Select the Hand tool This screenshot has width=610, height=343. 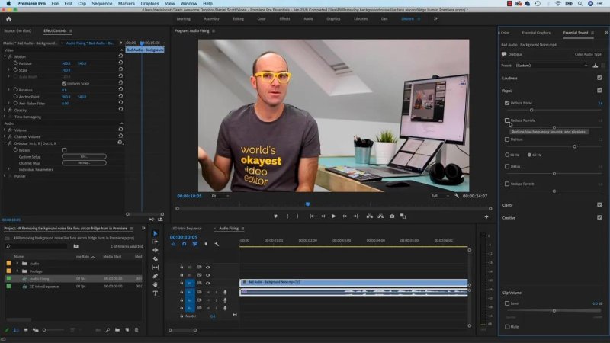156,284
